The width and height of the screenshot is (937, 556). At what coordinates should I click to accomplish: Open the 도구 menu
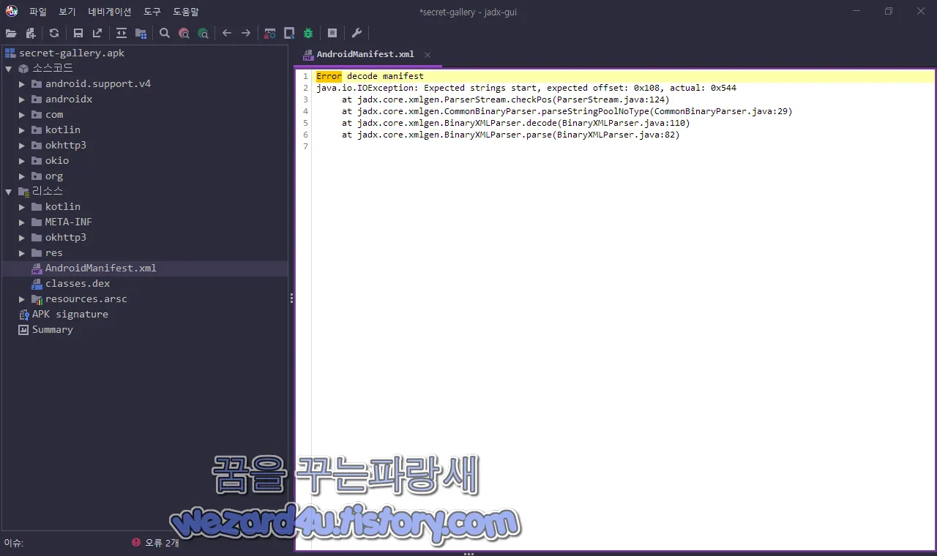pyautogui.click(x=152, y=12)
